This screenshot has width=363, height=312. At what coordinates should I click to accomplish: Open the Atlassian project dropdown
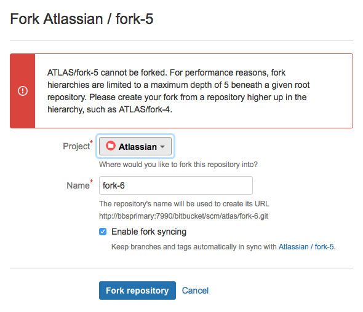[135, 146]
